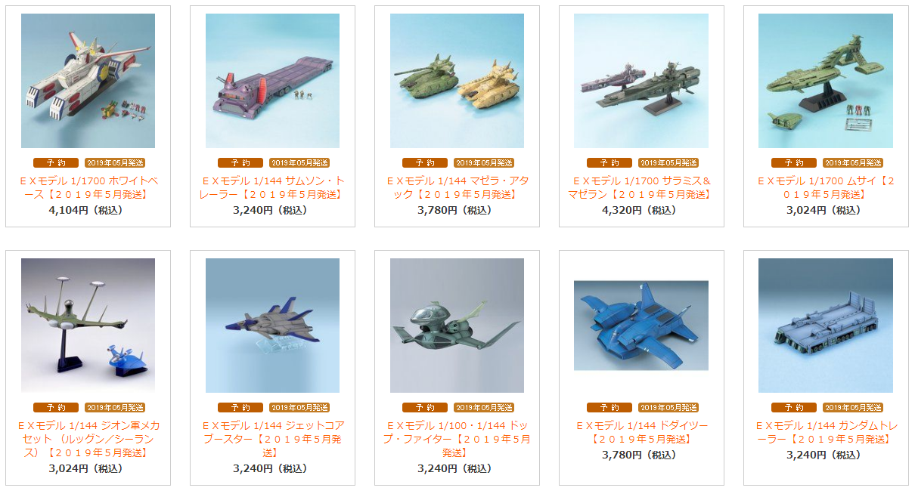Click the 予約 badge under White Base
Image resolution: width=915 pixels, height=497 pixels.
click(55, 162)
